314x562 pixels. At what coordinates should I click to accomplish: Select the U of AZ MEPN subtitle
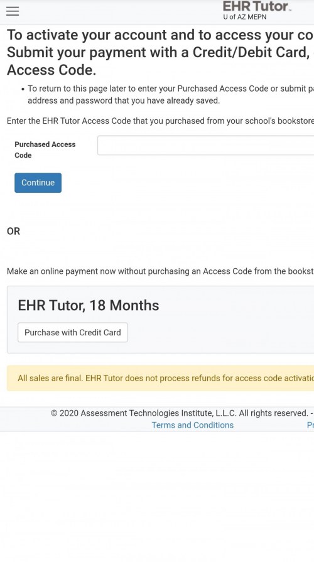coord(245,17)
